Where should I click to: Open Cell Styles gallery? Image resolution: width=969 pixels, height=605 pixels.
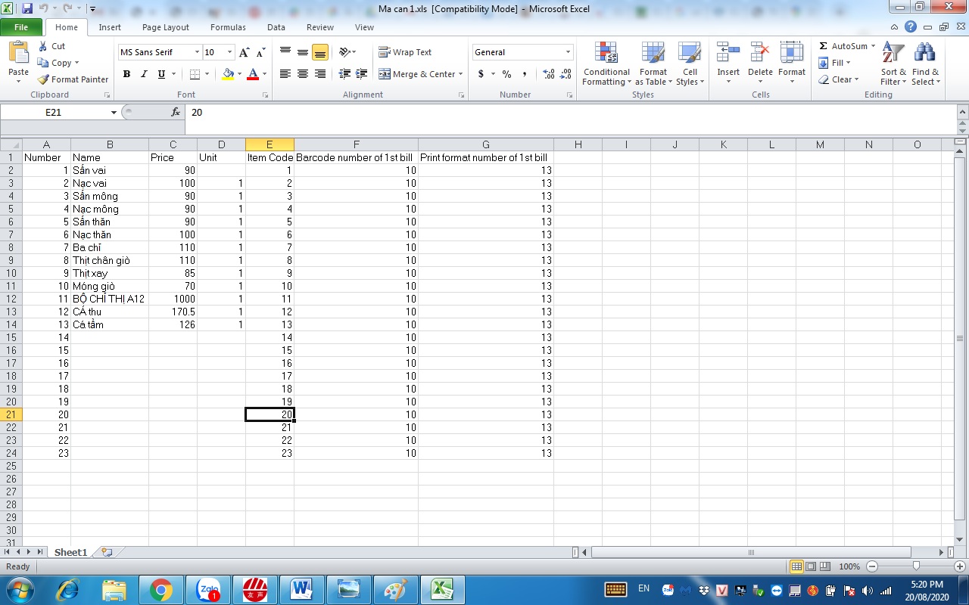coord(690,64)
